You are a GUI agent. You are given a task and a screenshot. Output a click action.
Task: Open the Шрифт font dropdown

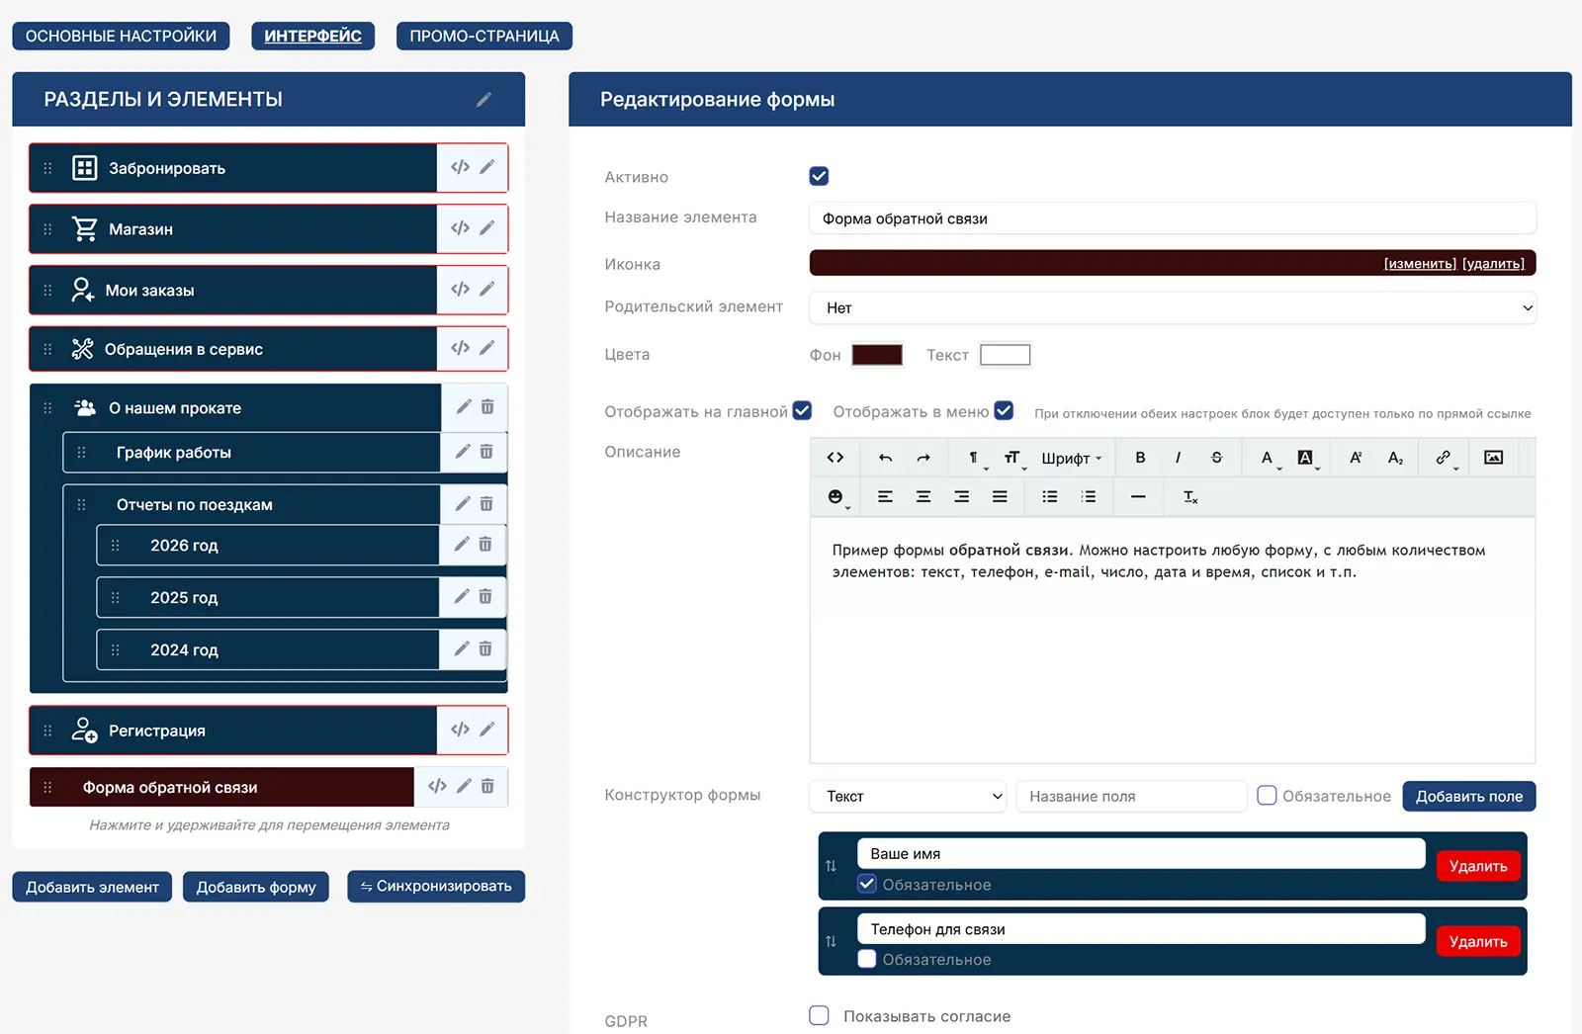click(1071, 458)
